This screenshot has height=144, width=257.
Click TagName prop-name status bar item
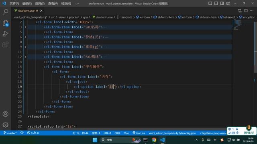pyautogui.click(x=213, y=133)
